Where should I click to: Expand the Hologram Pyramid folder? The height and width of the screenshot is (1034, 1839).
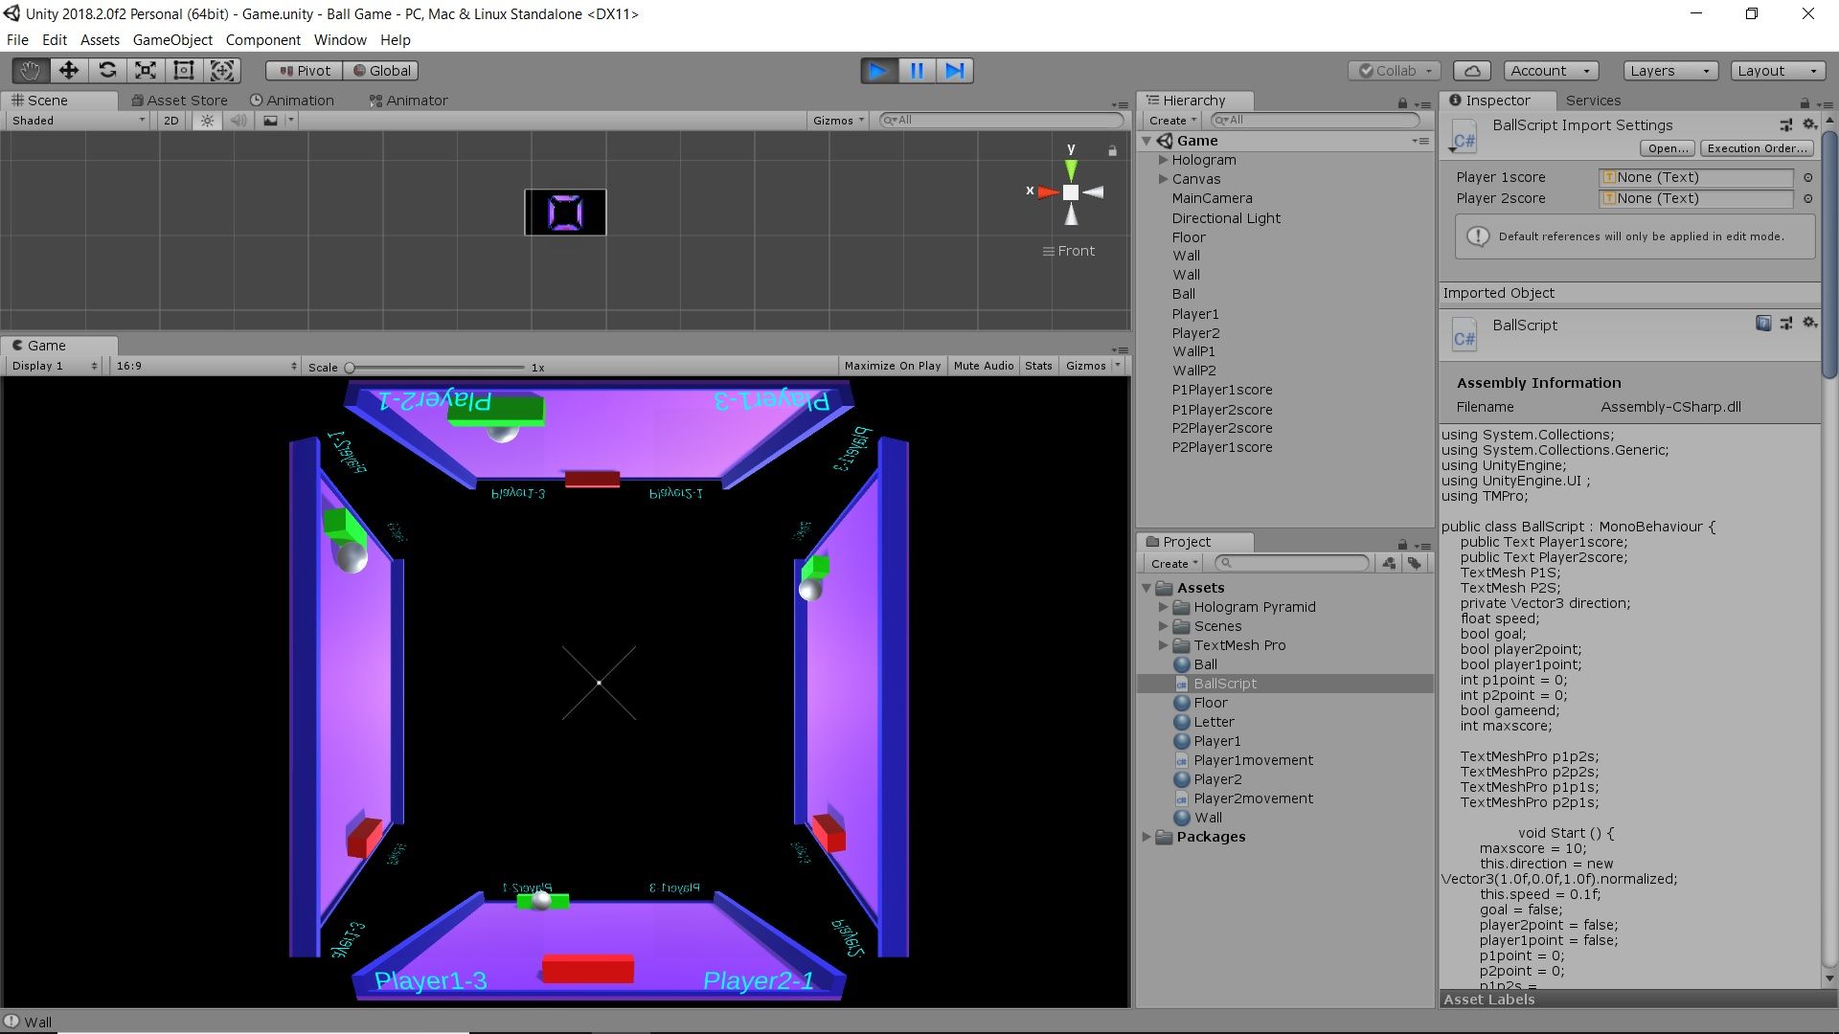(1165, 607)
